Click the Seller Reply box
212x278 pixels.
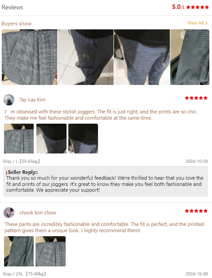(x=106, y=181)
